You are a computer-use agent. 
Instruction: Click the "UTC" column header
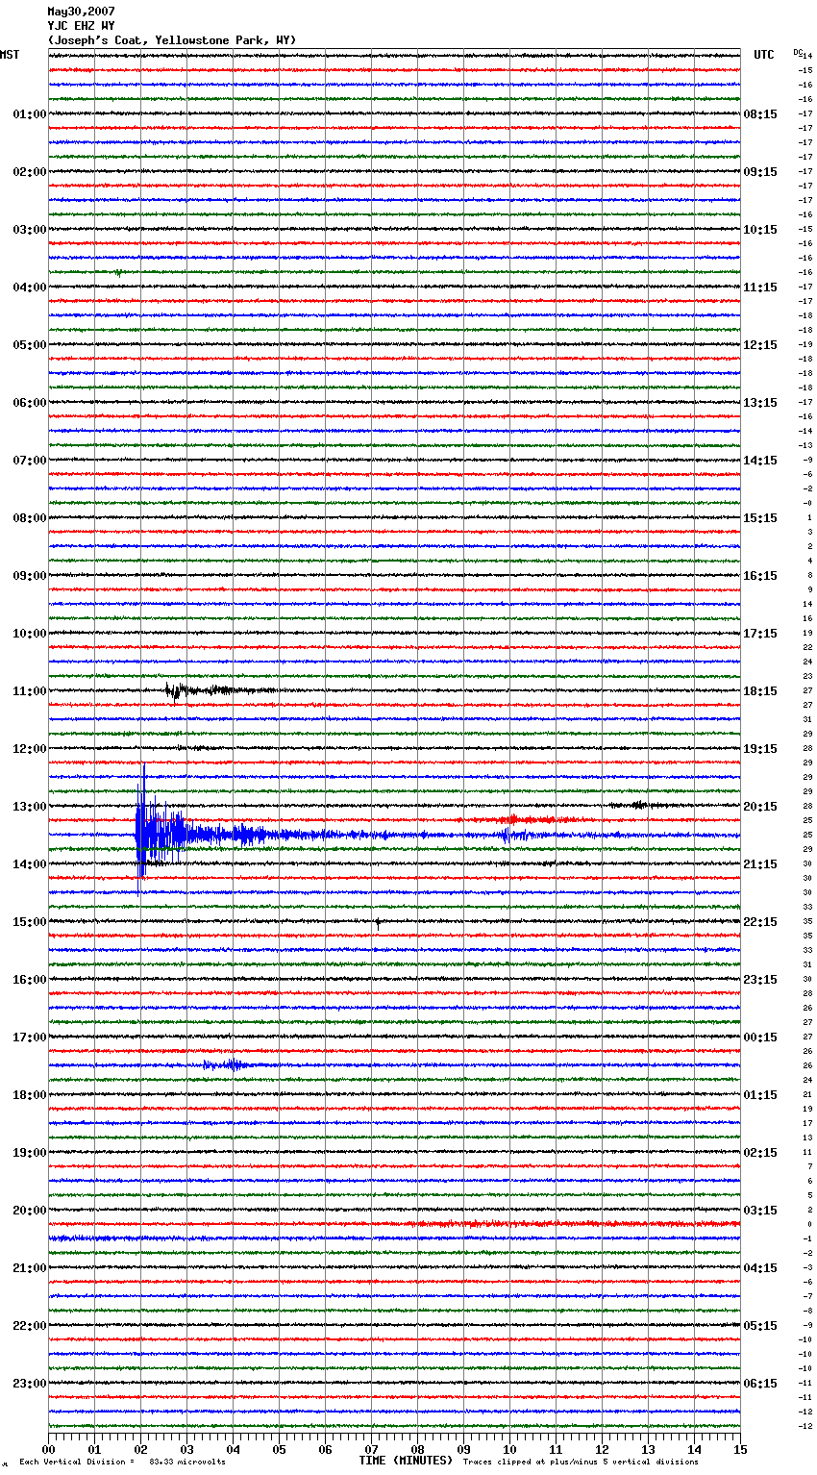(x=764, y=55)
